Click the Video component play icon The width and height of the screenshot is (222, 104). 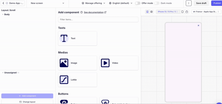[x=105, y=63]
